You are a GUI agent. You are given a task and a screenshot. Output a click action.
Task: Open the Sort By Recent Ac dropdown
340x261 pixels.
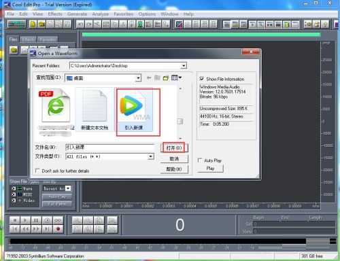point(68,188)
